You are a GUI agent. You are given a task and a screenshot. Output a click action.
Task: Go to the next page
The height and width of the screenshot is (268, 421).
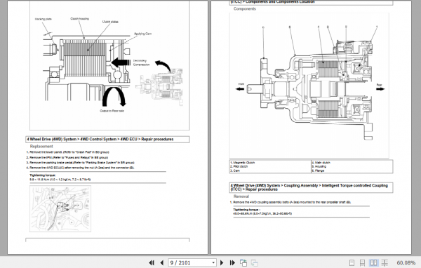tap(222, 262)
